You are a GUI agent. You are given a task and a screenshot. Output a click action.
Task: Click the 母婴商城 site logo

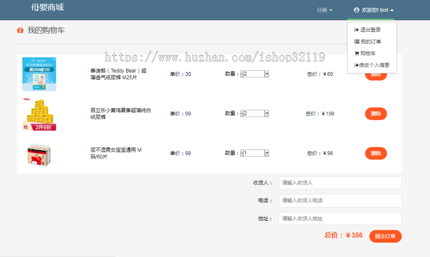pos(47,8)
